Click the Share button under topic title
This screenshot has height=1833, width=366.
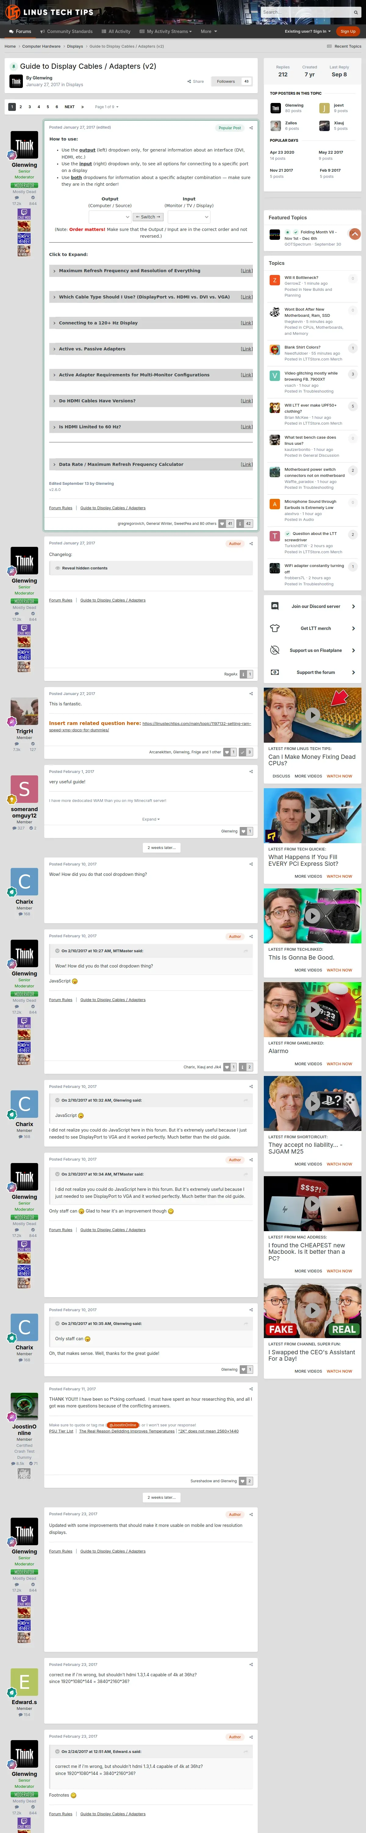pyautogui.click(x=196, y=81)
